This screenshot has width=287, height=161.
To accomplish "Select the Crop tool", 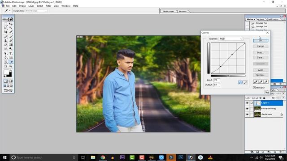I will pyautogui.click(x=6, y=32).
